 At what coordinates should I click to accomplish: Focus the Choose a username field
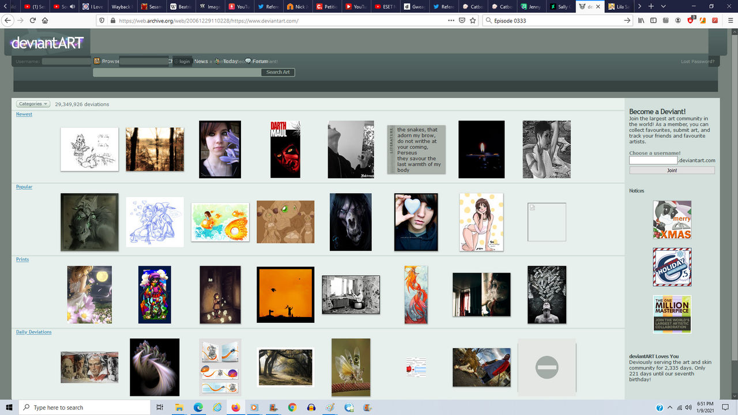[x=653, y=160]
